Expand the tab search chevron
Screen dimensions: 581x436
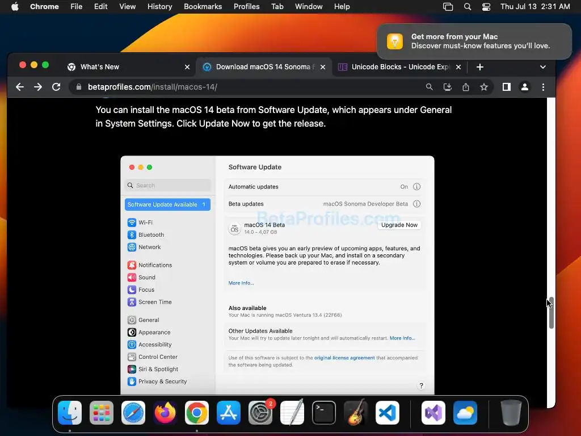(543, 67)
